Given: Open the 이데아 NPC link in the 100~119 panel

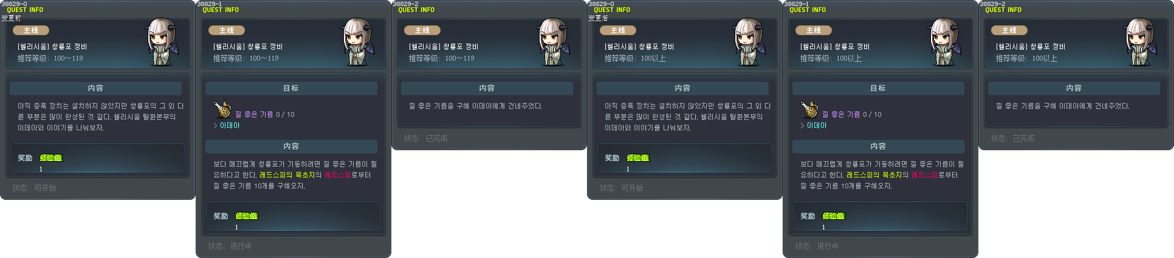Looking at the screenshot, I should (x=230, y=125).
